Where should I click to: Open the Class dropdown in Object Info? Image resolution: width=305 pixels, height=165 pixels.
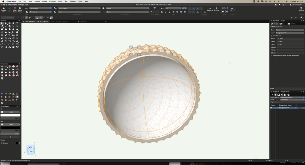tap(290, 30)
